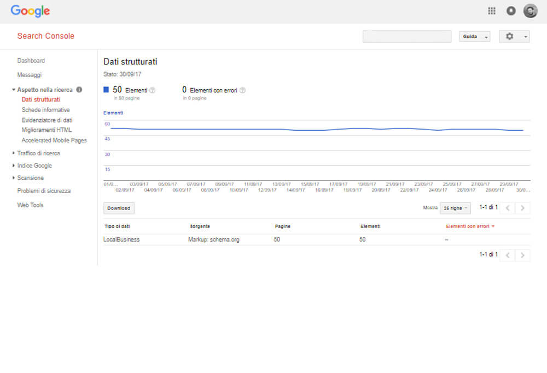Go to previous page in bottom pagination

(x=508, y=255)
